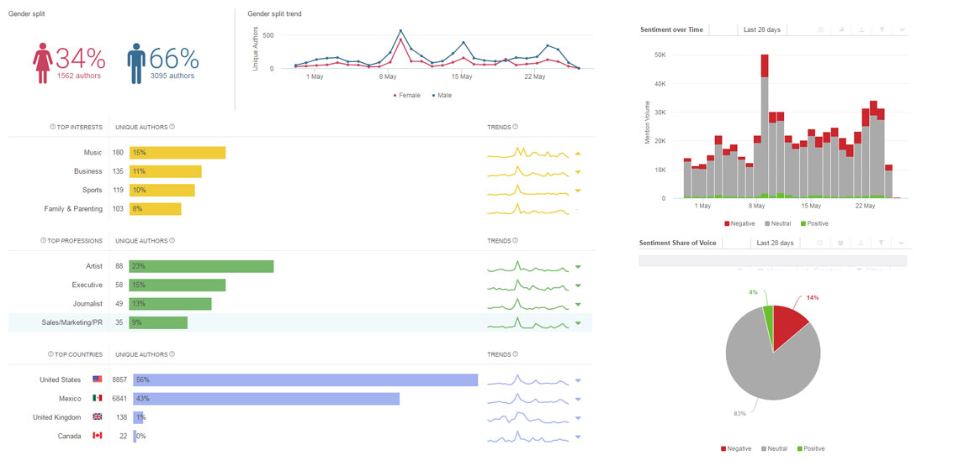Click help icon beside Top Interests heading
This screenshot has height=466, width=959.
53,128
